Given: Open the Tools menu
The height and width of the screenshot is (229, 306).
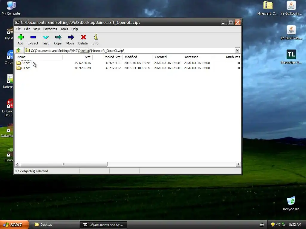Looking at the screenshot, I should click(64, 29).
